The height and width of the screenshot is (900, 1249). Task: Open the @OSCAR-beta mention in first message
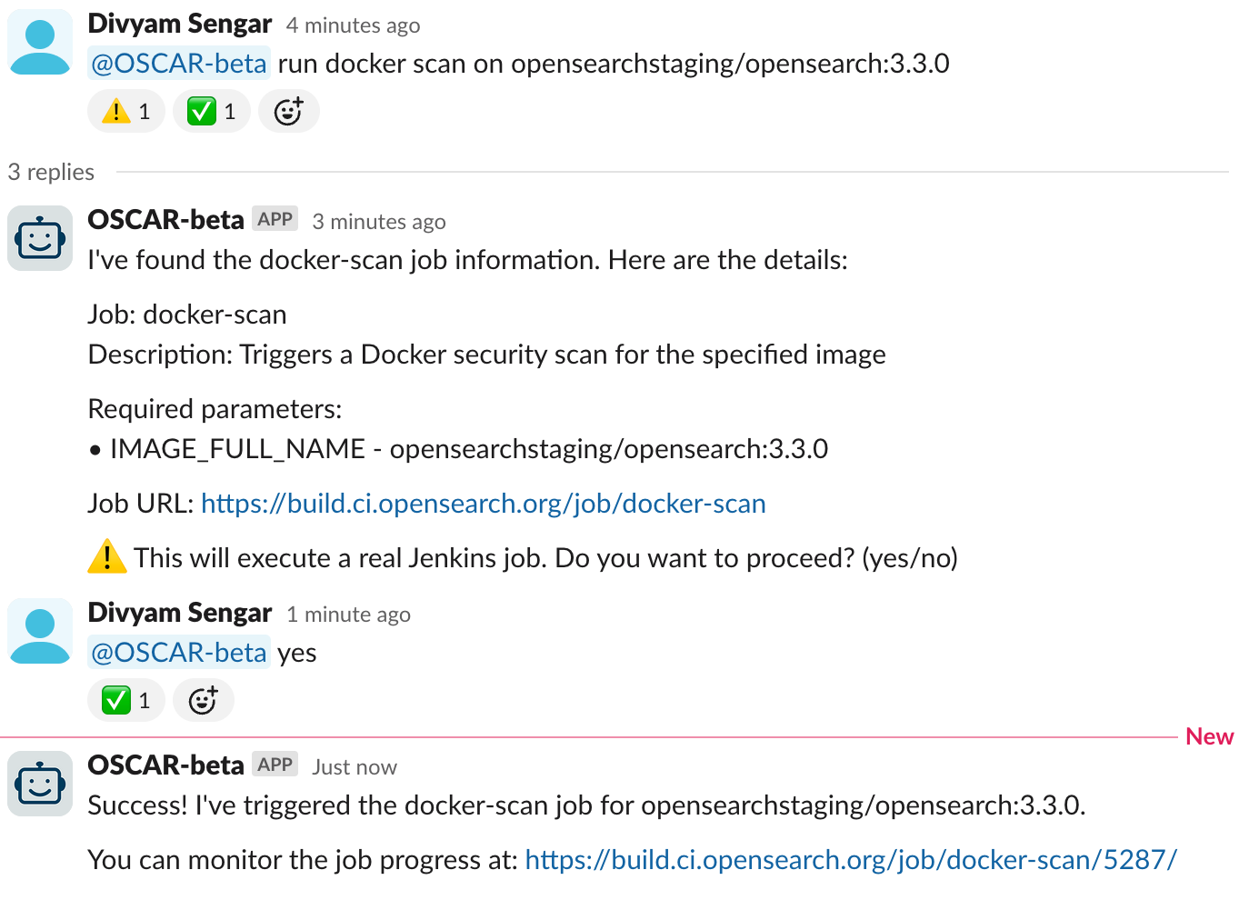[179, 64]
